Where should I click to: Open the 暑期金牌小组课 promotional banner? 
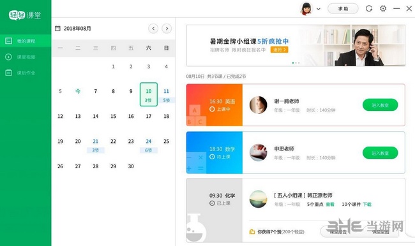[x=296, y=45]
